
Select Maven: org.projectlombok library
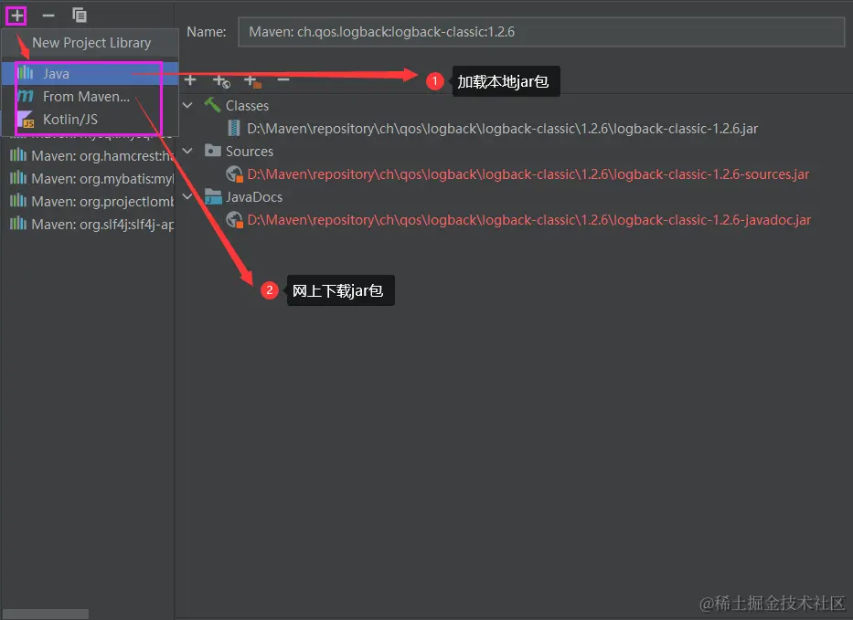[x=91, y=202]
